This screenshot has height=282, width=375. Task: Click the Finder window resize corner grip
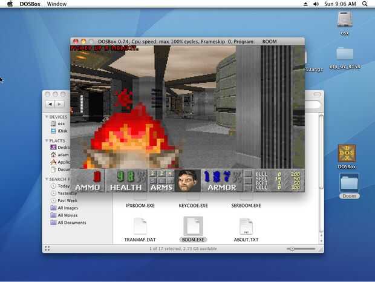pyautogui.click(x=321, y=250)
